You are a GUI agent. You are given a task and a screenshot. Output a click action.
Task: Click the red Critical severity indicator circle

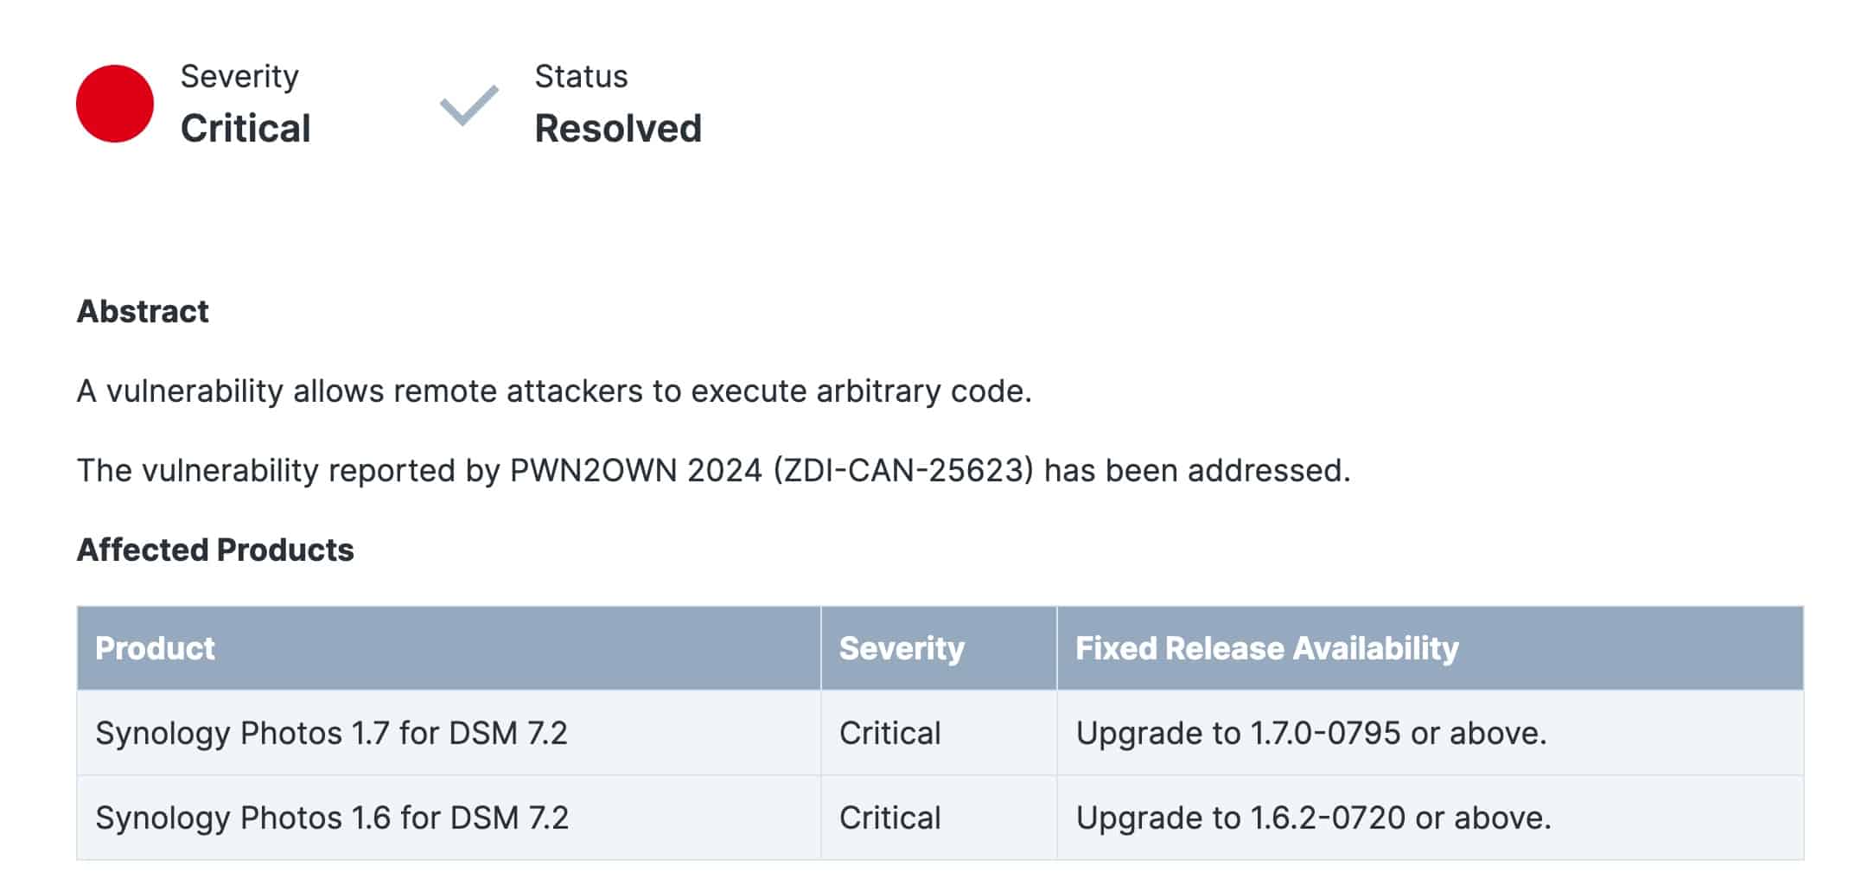click(x=115, y=104)
